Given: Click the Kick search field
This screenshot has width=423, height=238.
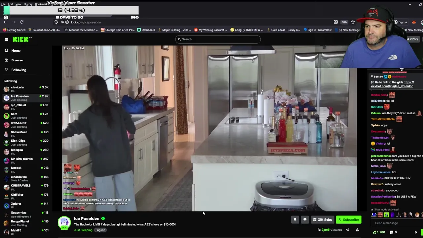Looking at the screenshot, I should [218, 39].
